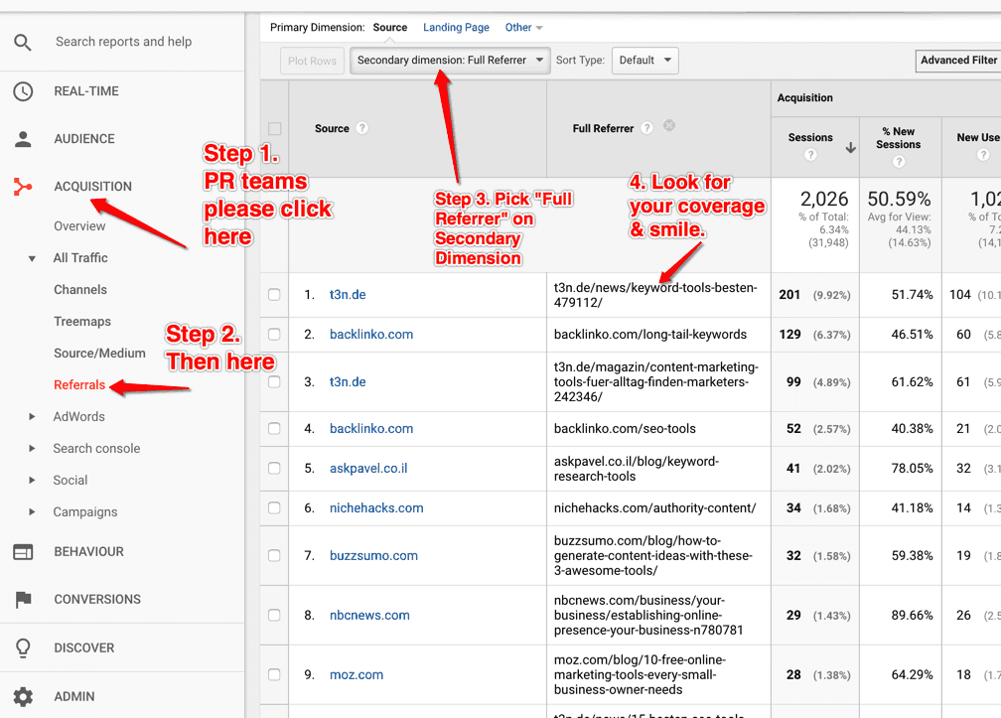Click the 2,026 total sessions value
Screen dimensions: 1001x718
pos(824,199)
